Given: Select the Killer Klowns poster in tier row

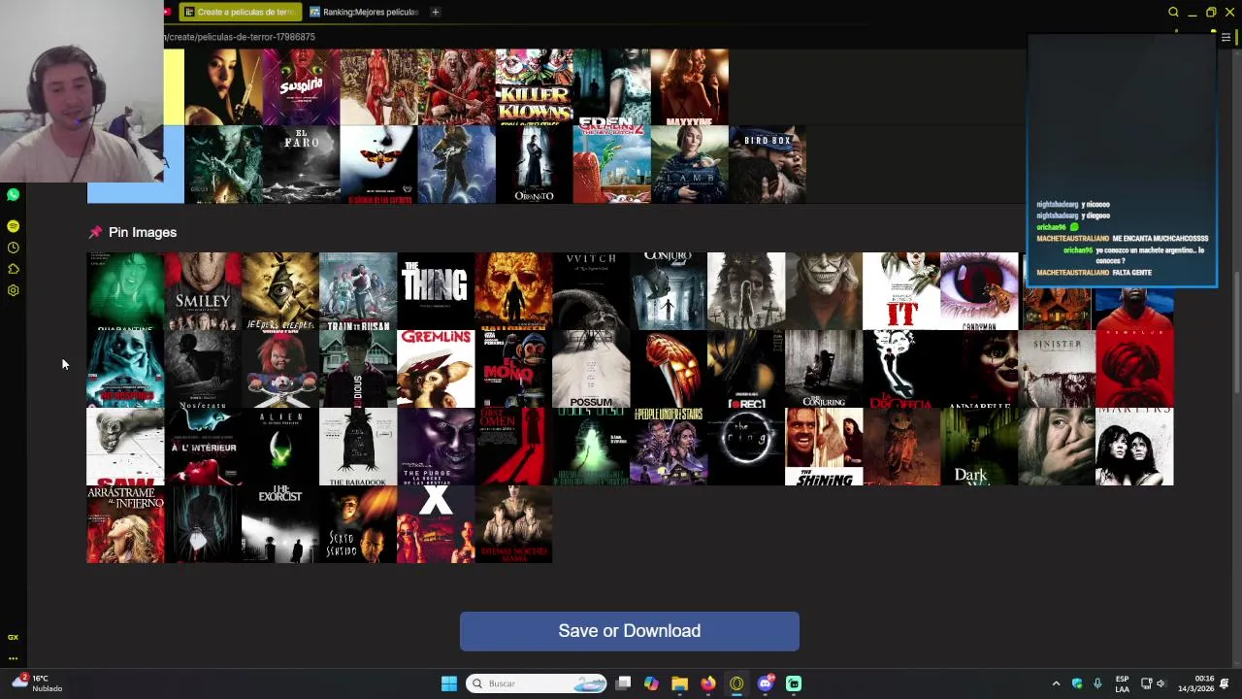Looking at the screenshot, I should coord(534,87).
